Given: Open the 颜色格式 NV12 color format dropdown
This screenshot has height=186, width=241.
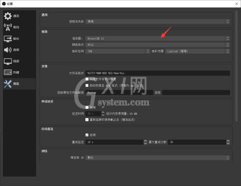Looking at the screenshot, I should click(158, 45).
